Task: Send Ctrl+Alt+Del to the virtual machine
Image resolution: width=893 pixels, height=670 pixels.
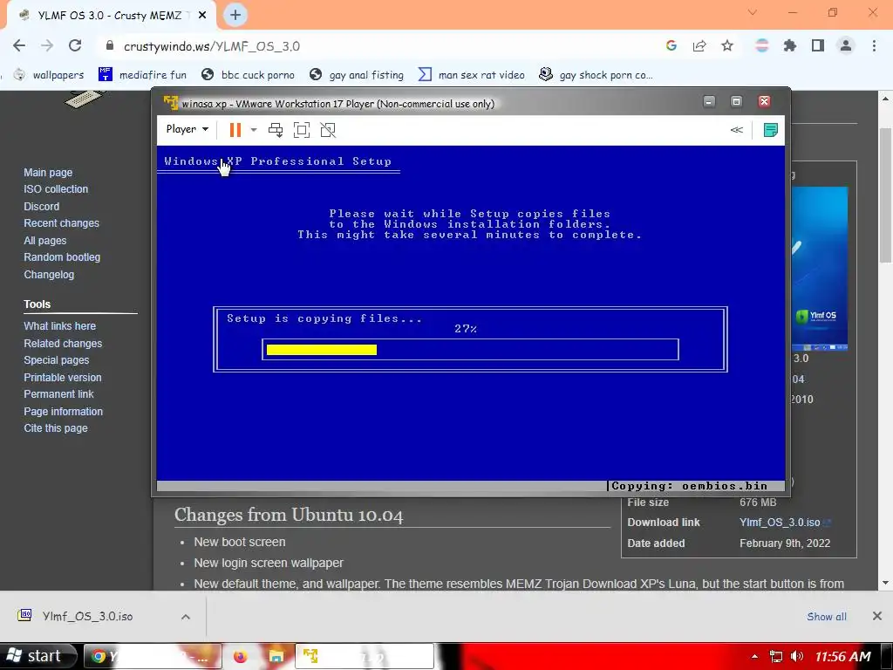Action: [276, 130]
